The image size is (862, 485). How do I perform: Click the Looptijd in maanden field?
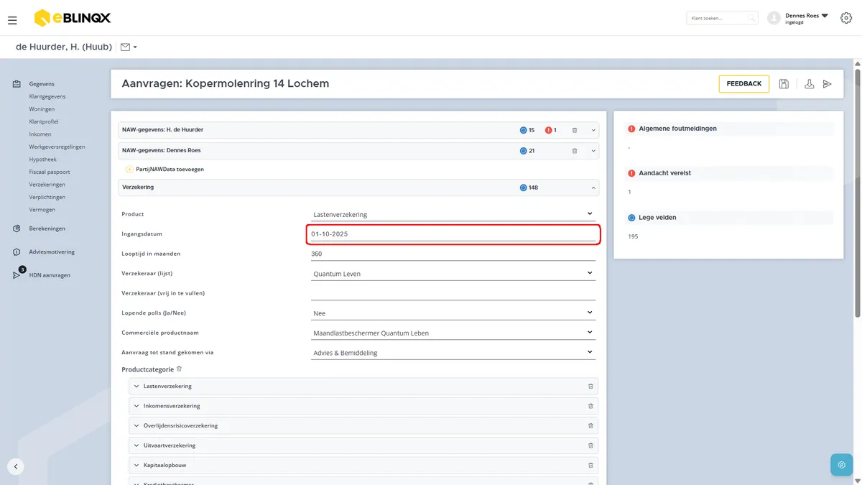pyautogui.click(x=453, y=254)
